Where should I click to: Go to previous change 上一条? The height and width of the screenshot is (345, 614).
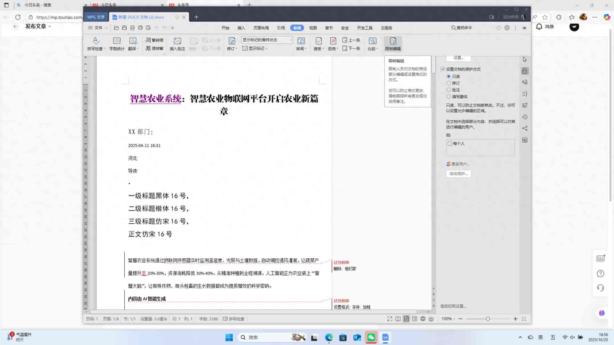click(x=351, y=40)
